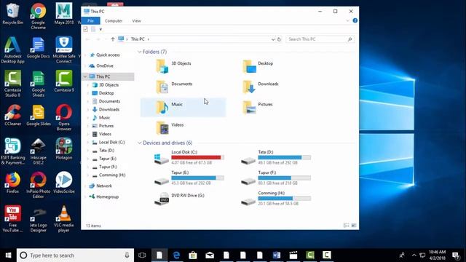Click the Cortana microphone icon

127,255
